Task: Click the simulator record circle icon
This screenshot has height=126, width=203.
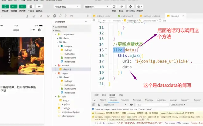Action: pos(39,30)
